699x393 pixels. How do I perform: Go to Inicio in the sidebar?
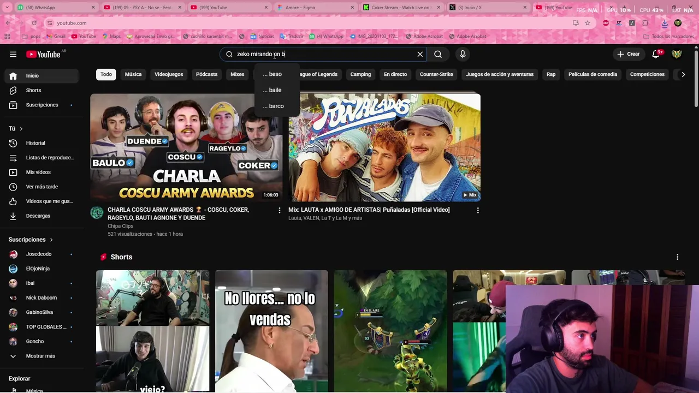(x=42, y=76)
